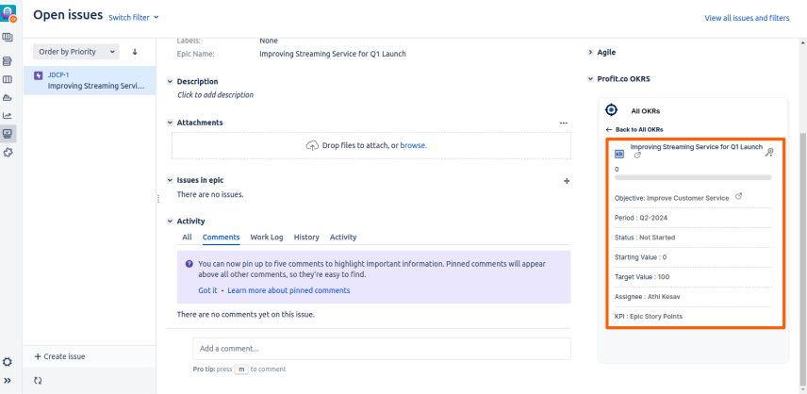This screenshot has width=807, height=394.
Task: Click 'Status : Not Started' text
Action: [x=645, y=238]
